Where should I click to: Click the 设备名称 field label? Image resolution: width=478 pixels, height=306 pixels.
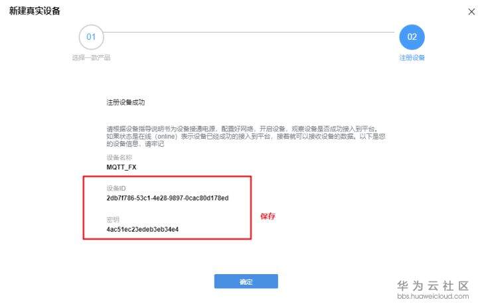119,157
